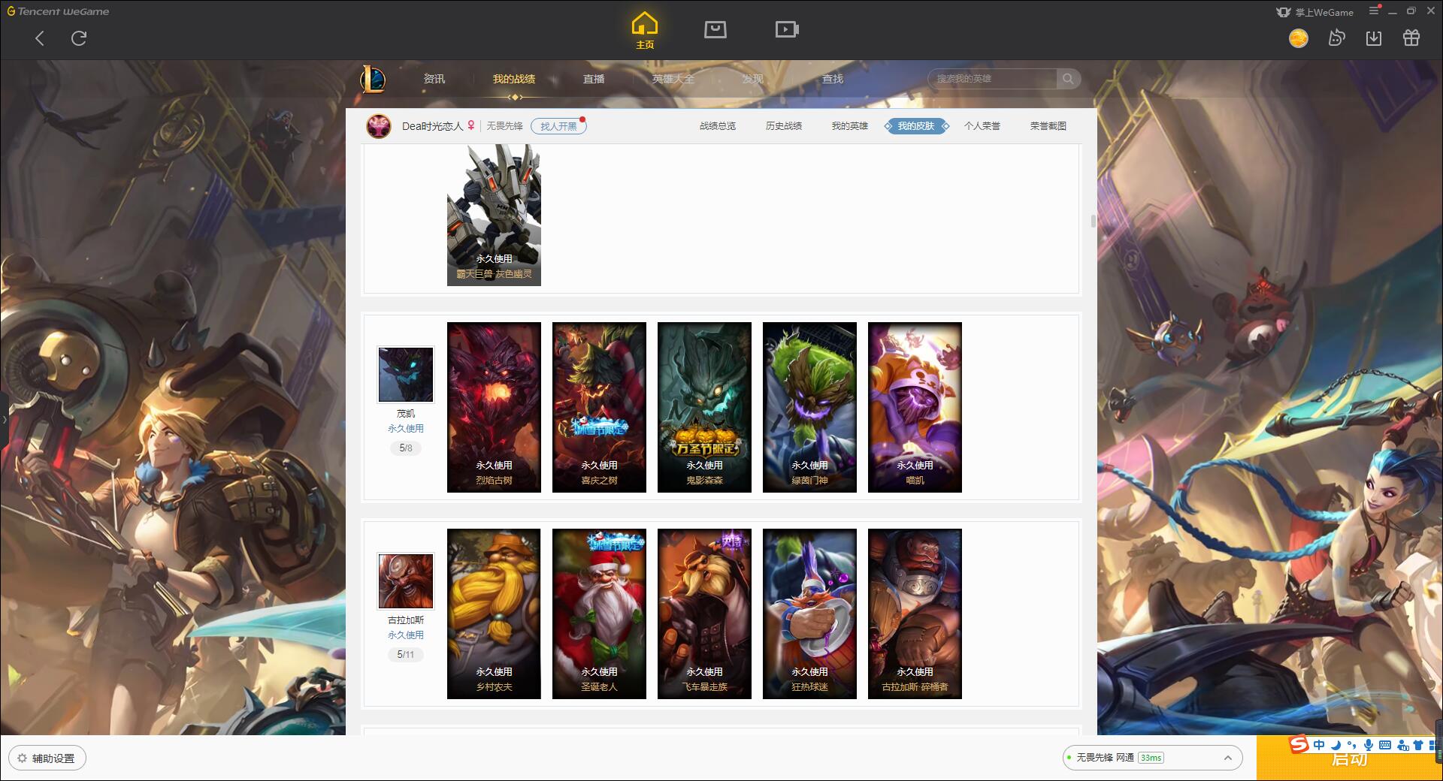Expand the left edge collapsed side panel arrow

coord(4,420)
